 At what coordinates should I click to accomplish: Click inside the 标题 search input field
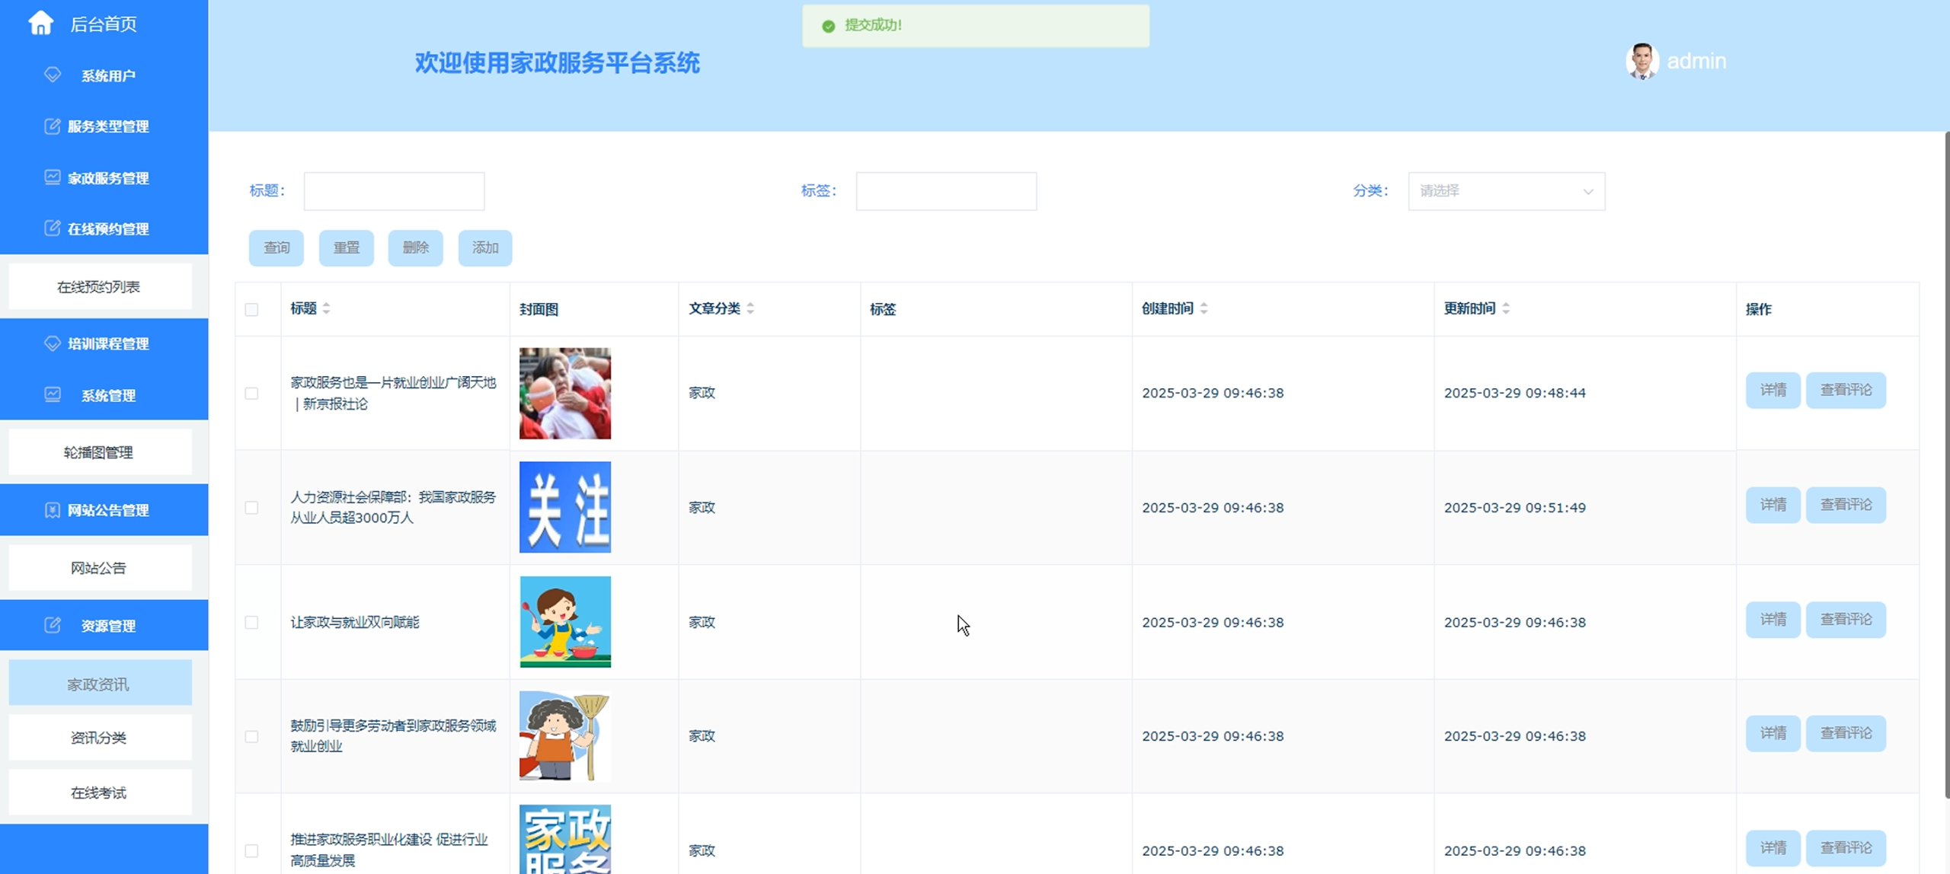pos(393,191)
